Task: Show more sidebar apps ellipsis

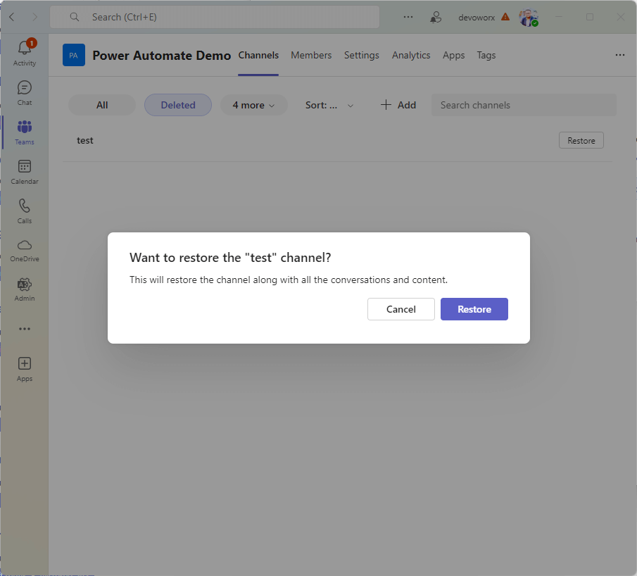Action: [25, 329]
